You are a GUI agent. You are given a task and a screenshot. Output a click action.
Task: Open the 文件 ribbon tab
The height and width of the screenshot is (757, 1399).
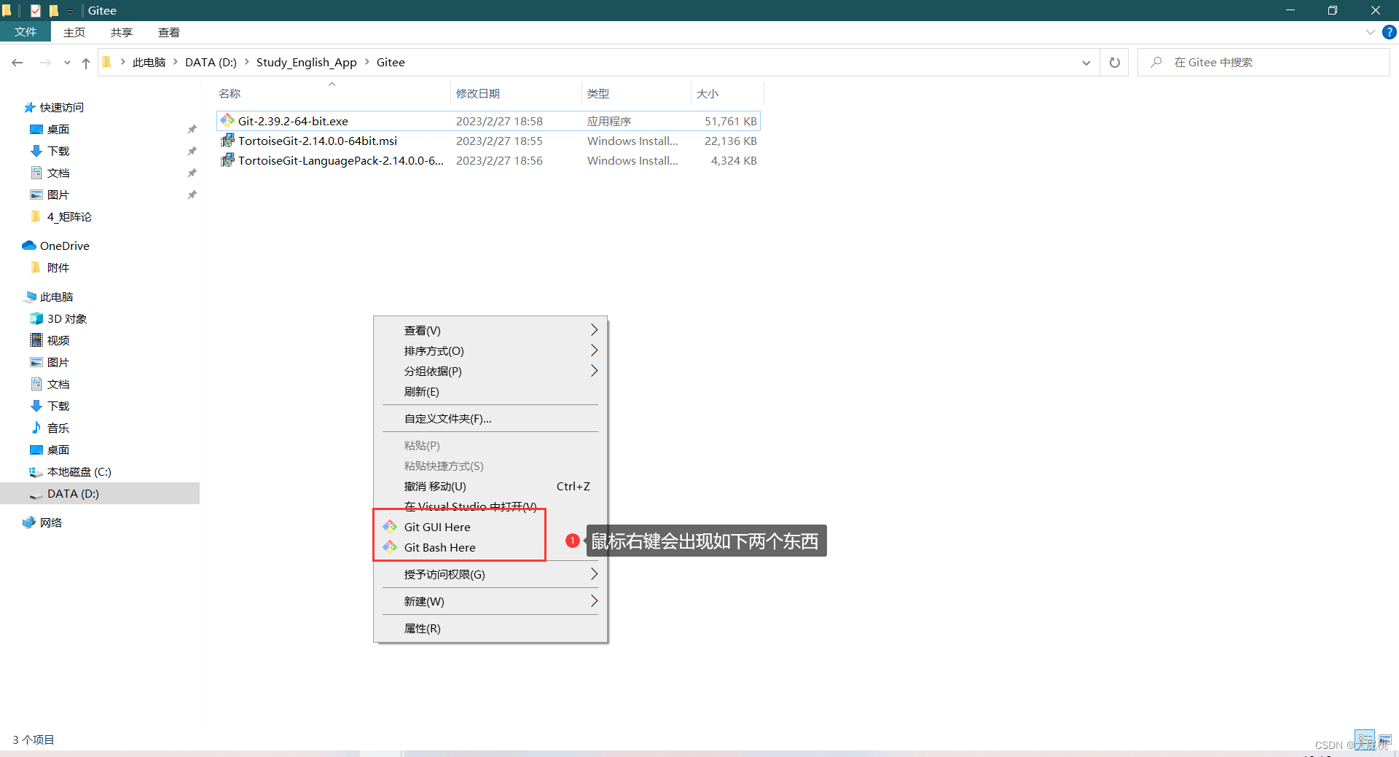tap(26, 32)
